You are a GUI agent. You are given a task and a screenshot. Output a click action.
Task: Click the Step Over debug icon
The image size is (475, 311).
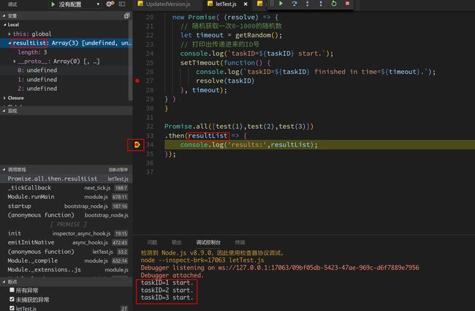coord(294,4)
